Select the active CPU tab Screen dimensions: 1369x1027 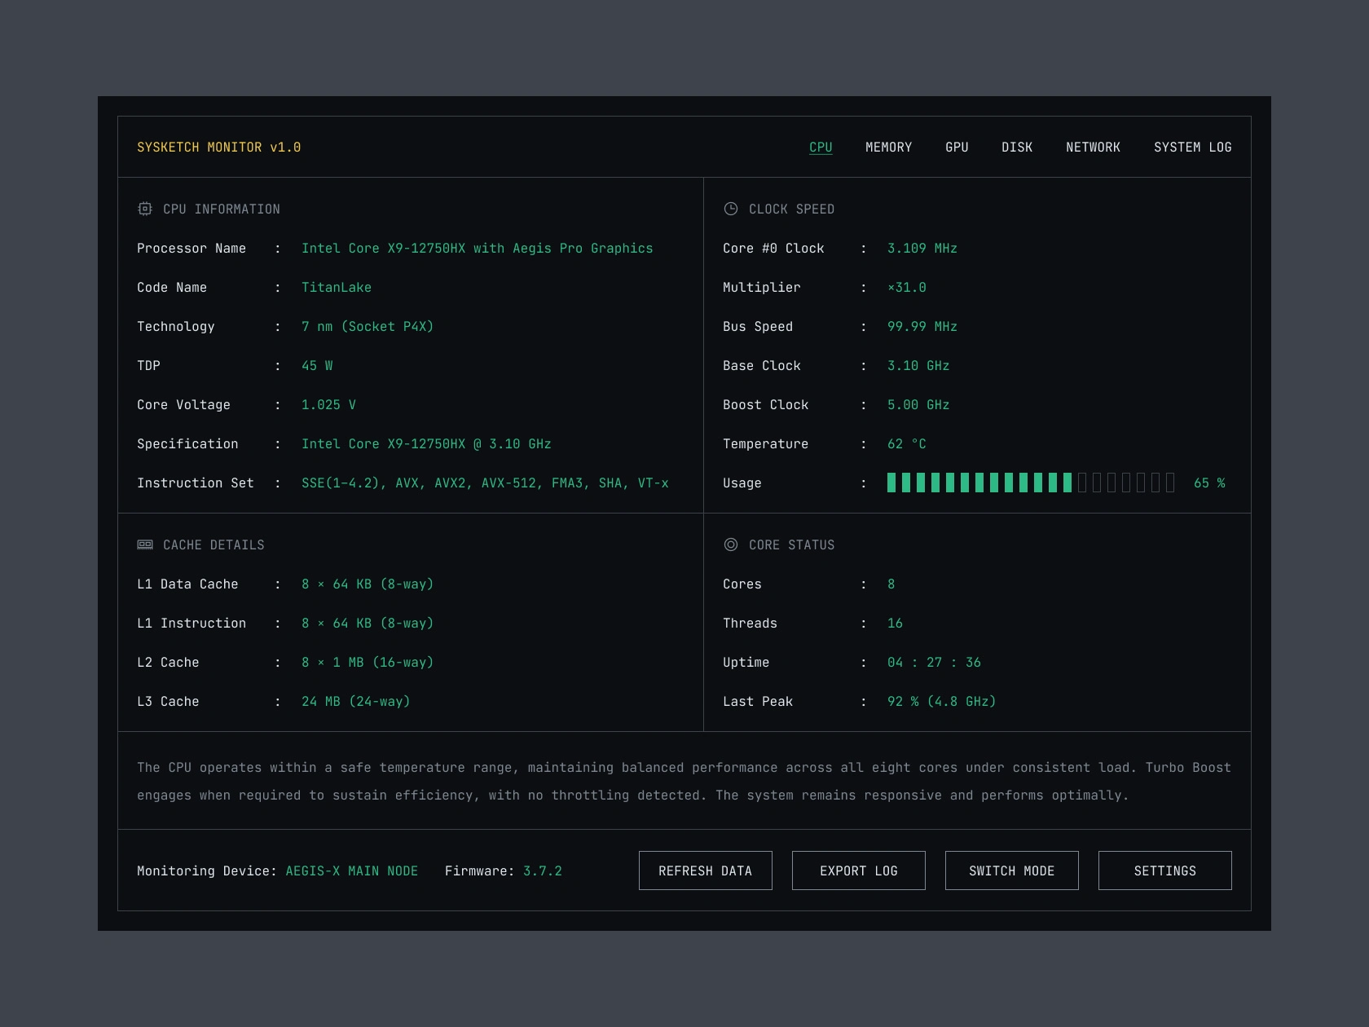pyautogui.click(x=821, y=148)
